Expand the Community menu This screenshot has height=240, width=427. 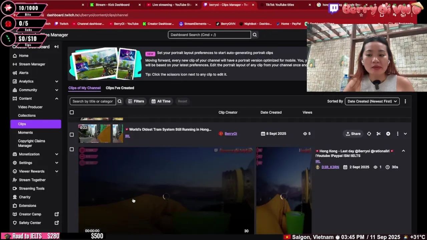56,90
